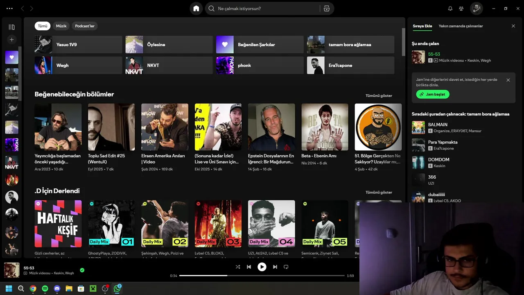Collapse Your Library sidebar icon
This screenshot has height=295, width=524.
[11, 27]
